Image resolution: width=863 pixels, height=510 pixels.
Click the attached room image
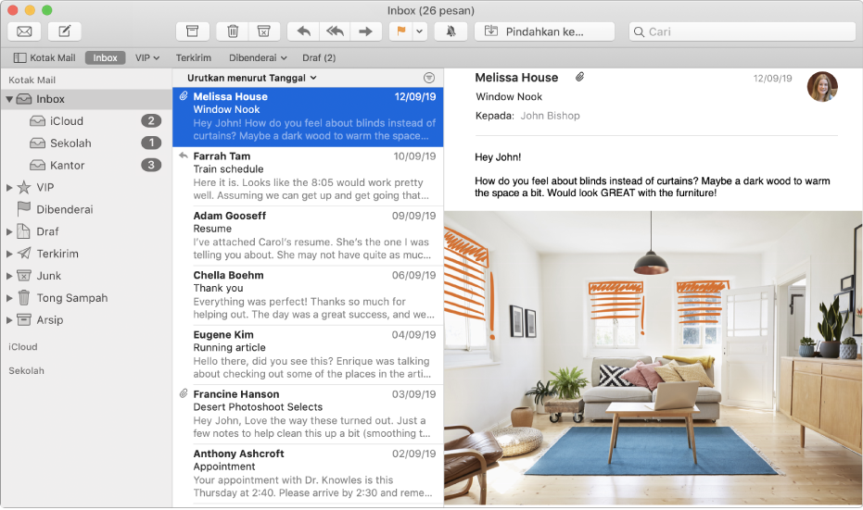pyautogui.click(x=653, y=357)
